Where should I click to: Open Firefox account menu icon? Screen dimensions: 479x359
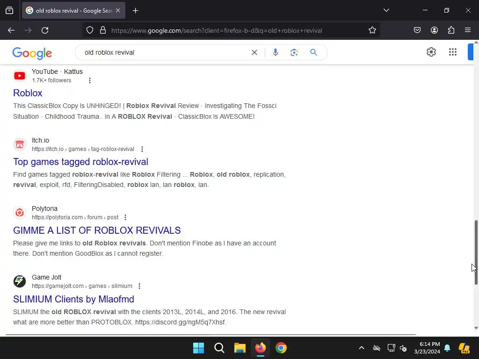[434, 30]
